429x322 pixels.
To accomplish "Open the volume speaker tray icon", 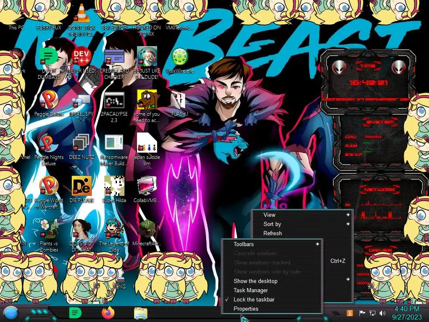I will point(382,313).
